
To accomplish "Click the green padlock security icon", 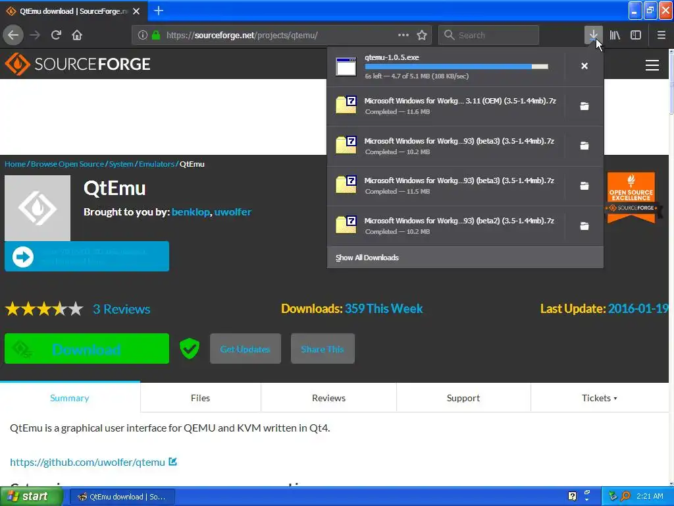I will (x=156, y=35).
